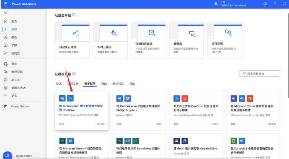The height and width of the screenshot is (159, 289).
Task: Switch to the 远程工作 tab
Action: 73,84
